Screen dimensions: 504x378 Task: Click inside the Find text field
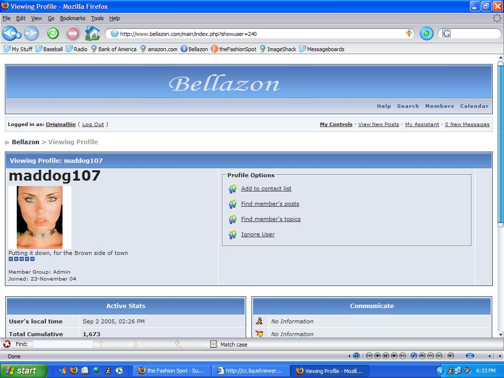[x=63, y=345]
